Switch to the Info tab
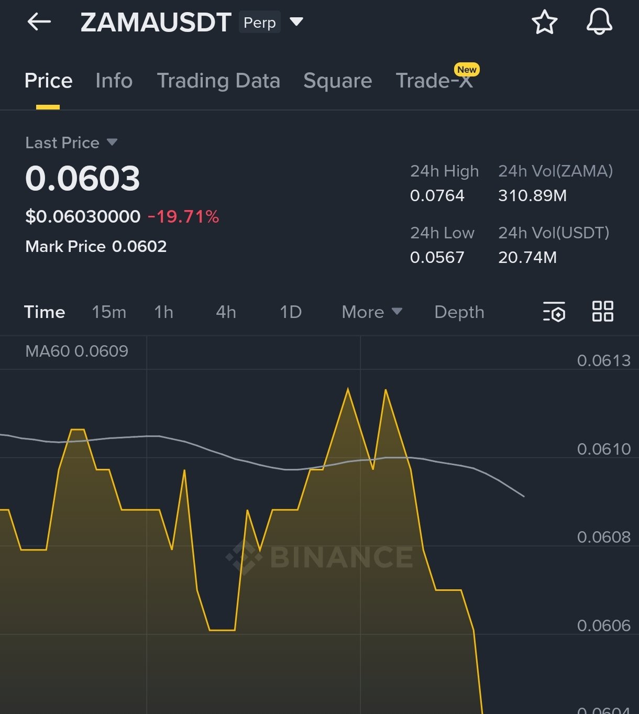The image size is (639, 714). [x=114, y=81]
